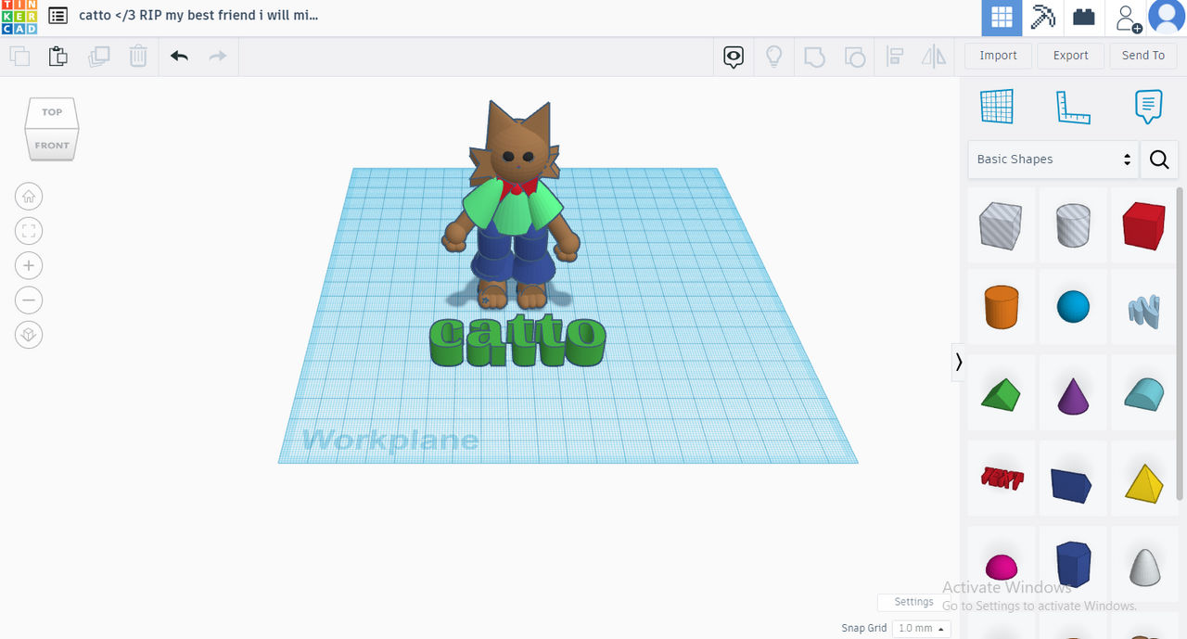
Task: Open the Snap Grid 1.0 mm dropdown
Action: (x=922, y=629)
